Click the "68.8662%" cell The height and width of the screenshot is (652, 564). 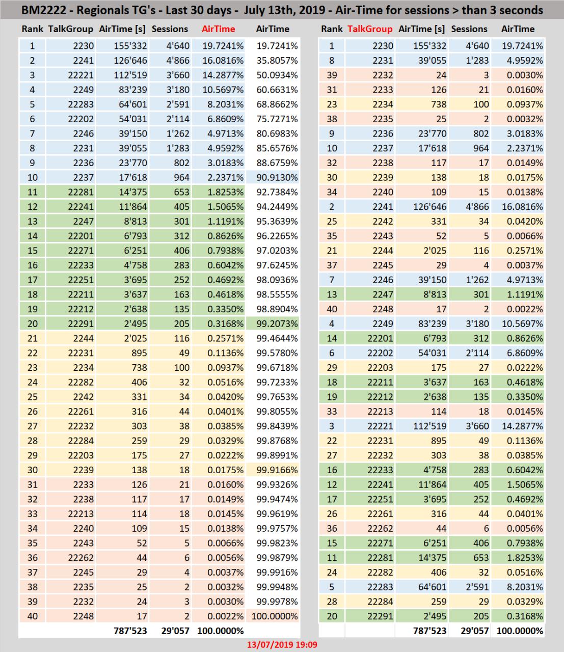[273, 104]
